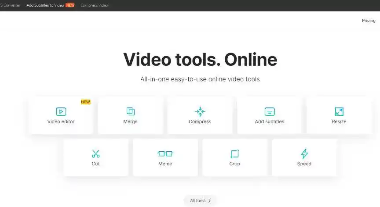The width and height of the screenshot is (380, 207).
Task: Click the 'Add subtitles' card text label
Action: 270,121
